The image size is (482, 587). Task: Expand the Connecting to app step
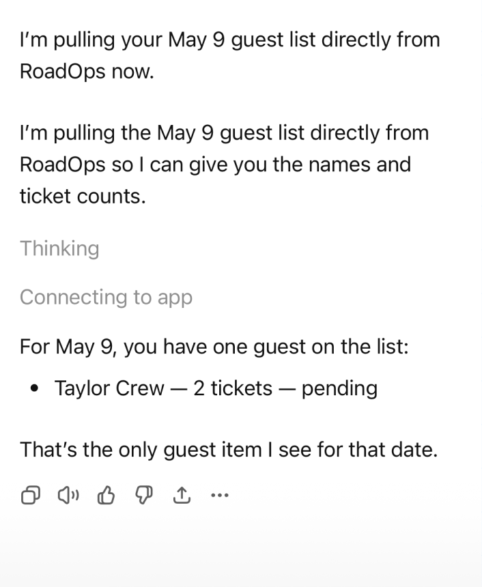(x=106, y=298)
